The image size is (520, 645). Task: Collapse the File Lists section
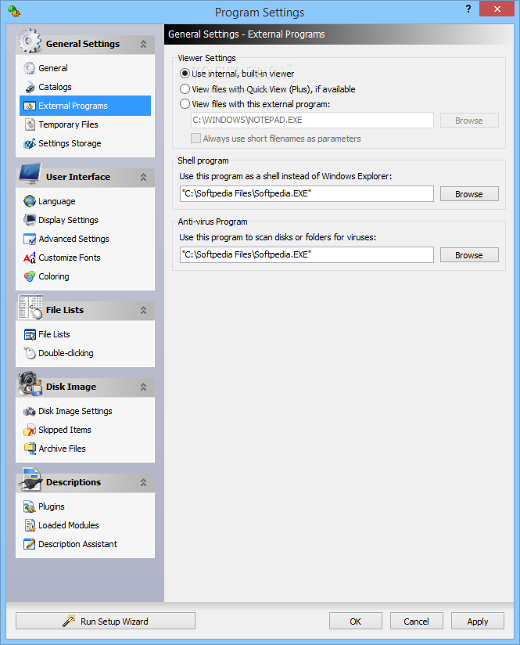(x=143, y=310)
